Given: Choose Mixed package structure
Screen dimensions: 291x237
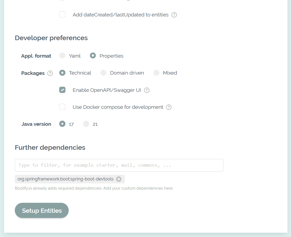Looking at the screenshot, I should point(156,73).
